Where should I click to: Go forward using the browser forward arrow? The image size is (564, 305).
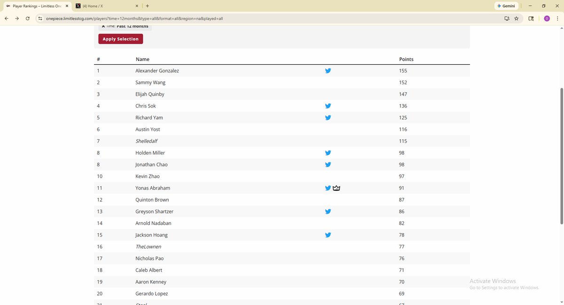point(17,18)
